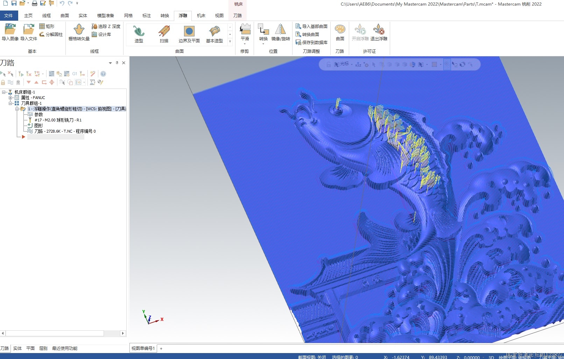564x359 pixels.
Task: Toggle posting ghost icon on selected operations
Action: coord(18,82)
